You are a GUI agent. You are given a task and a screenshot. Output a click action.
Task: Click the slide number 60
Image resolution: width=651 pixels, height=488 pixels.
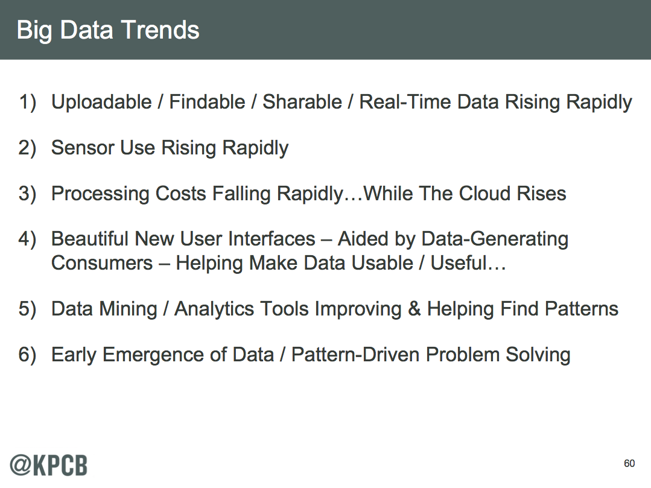click(629, 463)
